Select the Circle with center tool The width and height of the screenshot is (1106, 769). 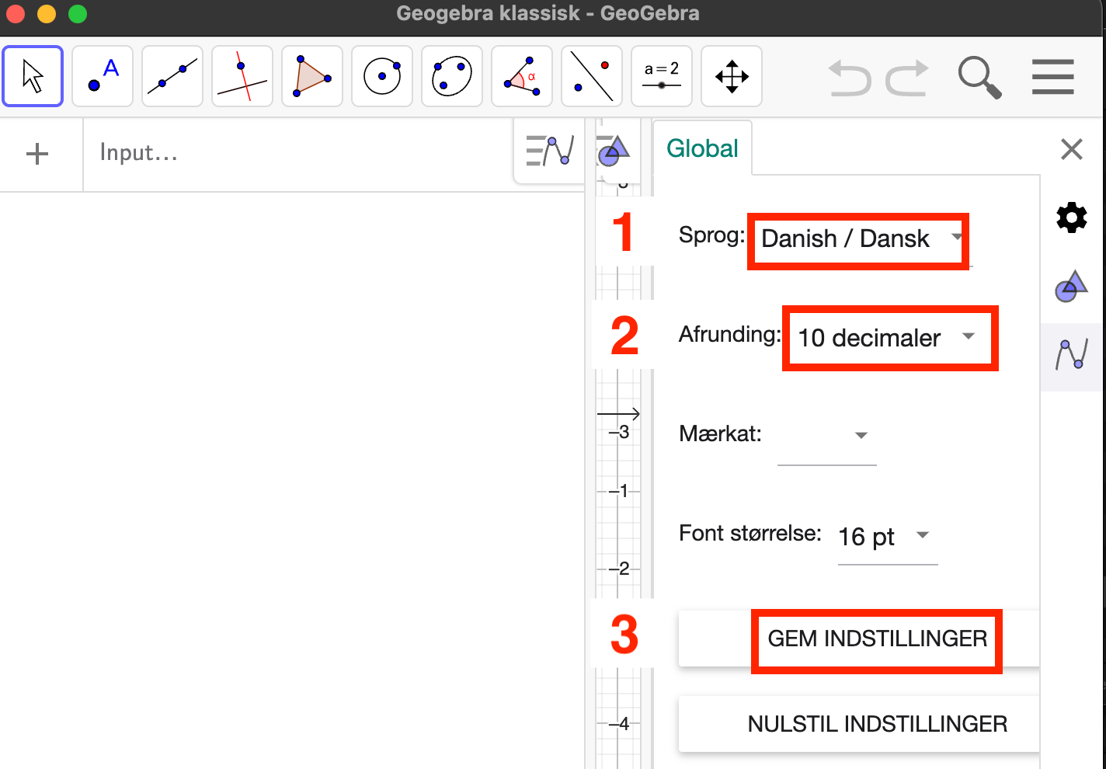point(382,76)
